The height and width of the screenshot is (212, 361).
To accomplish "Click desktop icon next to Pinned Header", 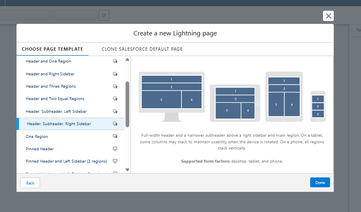I will [x=115, y=149].
